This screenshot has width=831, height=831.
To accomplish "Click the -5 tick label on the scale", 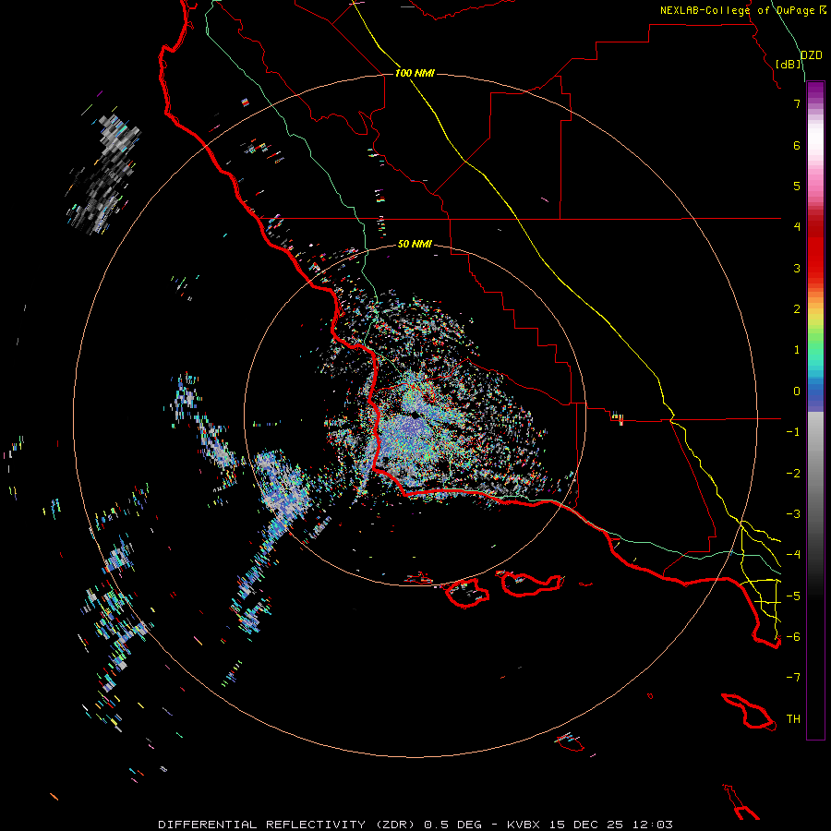I will click(793, 596).
